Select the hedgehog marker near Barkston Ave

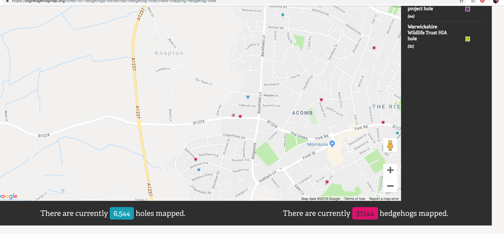[195, 159]
